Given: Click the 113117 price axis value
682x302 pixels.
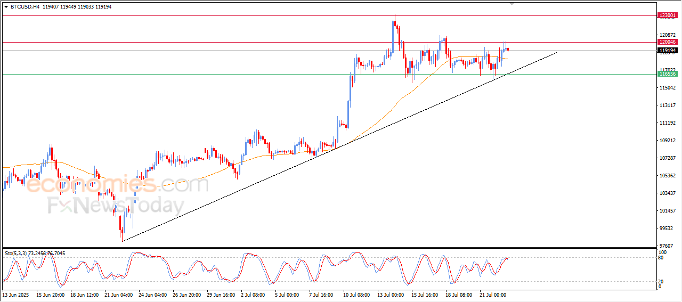Looking at the screenshot, I should pyautogui.click(x=668, y=105).
